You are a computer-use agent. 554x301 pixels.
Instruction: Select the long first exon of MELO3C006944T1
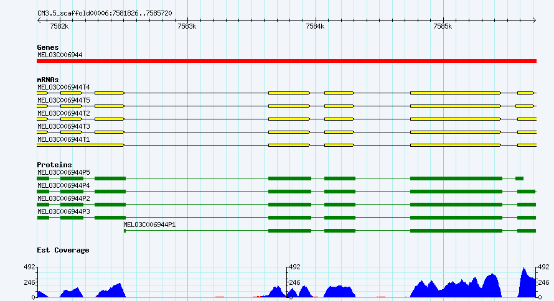coord(80,146)
